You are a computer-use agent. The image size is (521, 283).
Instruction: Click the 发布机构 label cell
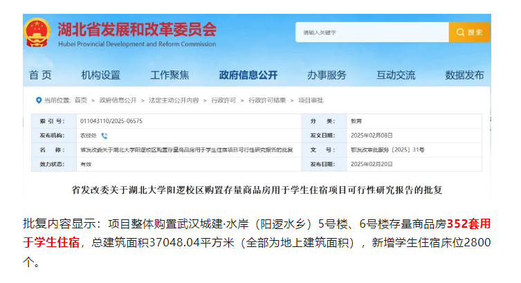pos(54,136)
